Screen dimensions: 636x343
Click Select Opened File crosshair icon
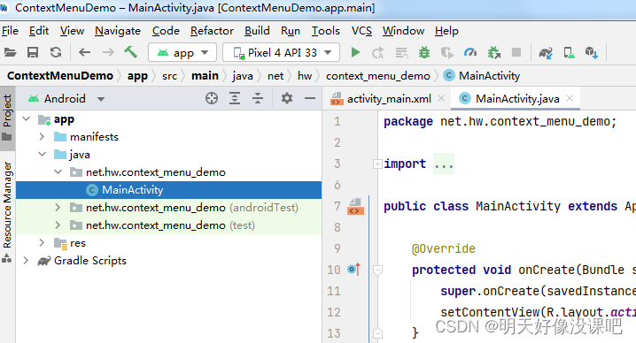tap(212, 98)
